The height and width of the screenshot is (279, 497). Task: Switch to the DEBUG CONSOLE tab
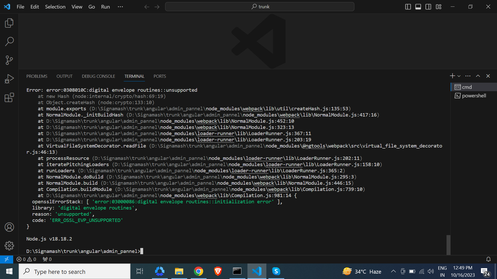(x=98, y=76)
